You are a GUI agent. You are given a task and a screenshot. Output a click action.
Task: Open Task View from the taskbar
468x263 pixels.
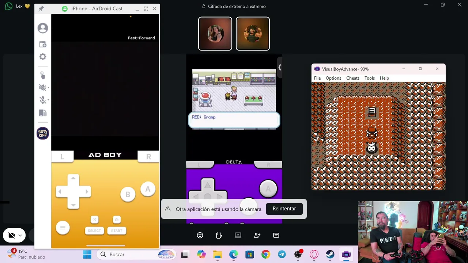click(x=184, y=255)
